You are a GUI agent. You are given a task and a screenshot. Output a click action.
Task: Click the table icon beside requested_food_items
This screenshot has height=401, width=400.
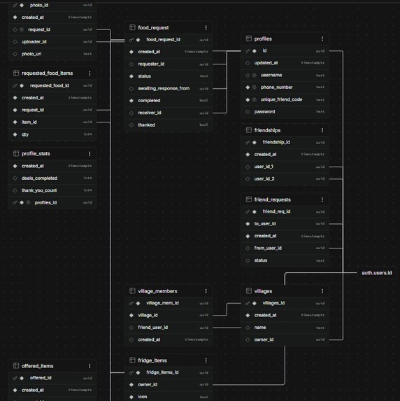(x=16, y=73)
